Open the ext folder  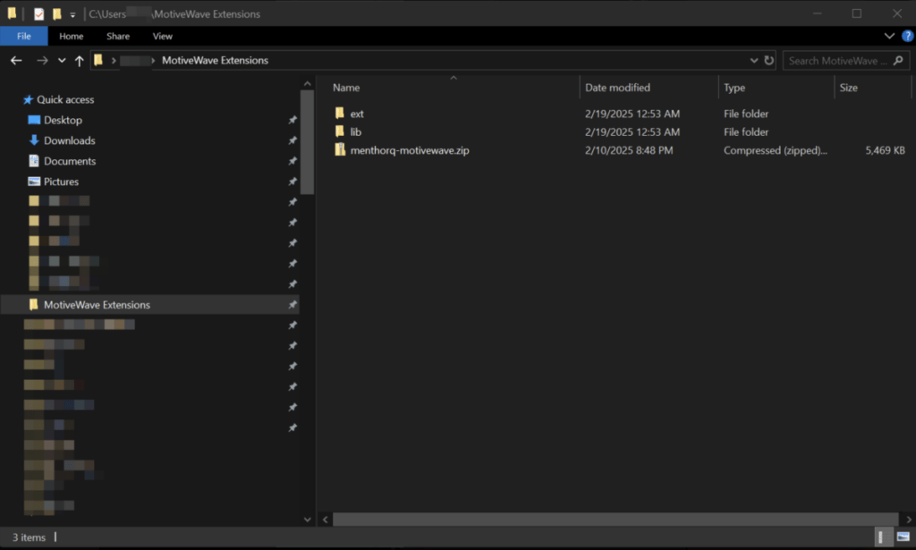coord(356,114)
